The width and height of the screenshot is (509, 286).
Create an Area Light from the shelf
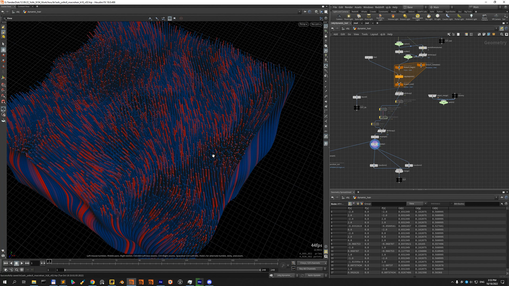click(368, 17)
